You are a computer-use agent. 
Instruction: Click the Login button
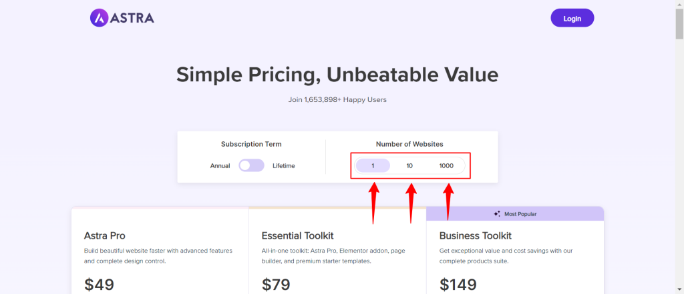[x=572, y=18]
